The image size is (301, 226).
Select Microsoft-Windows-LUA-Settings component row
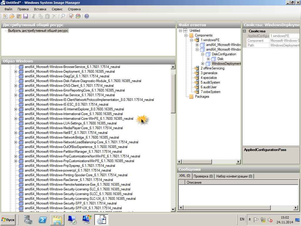tap(71, 123)
